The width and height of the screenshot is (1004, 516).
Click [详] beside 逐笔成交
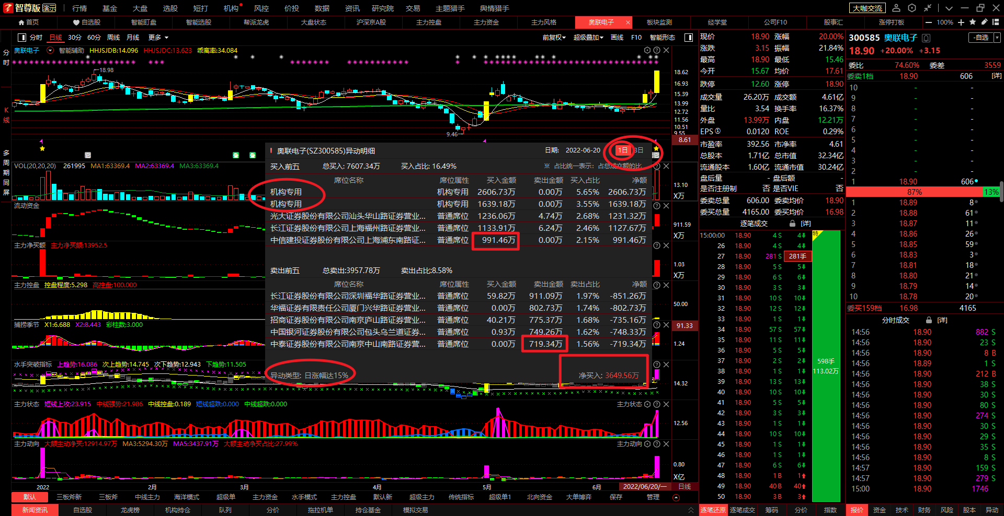[806, 224]
